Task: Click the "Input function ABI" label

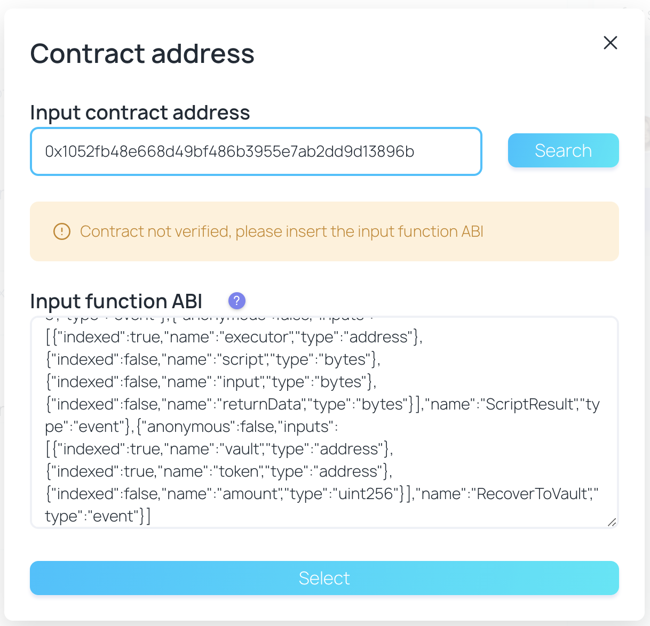Action: point(116,301)
